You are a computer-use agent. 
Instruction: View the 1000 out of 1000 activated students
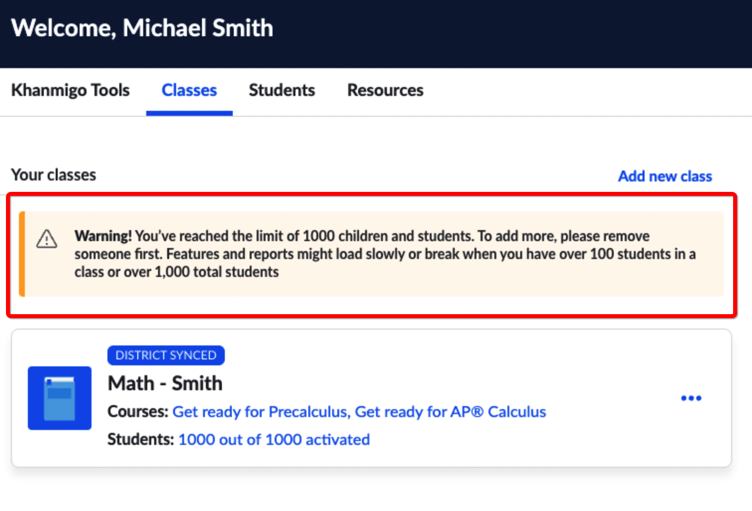(x=274, y=439)
